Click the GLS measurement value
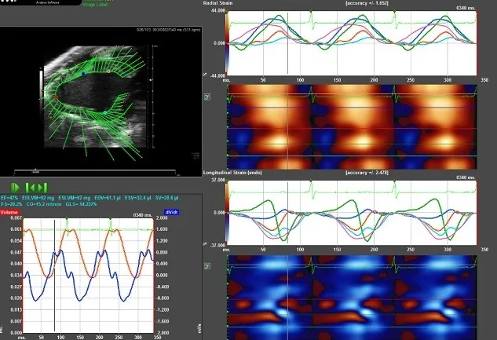This screenshot has width=497, height=340. [81, 204]
